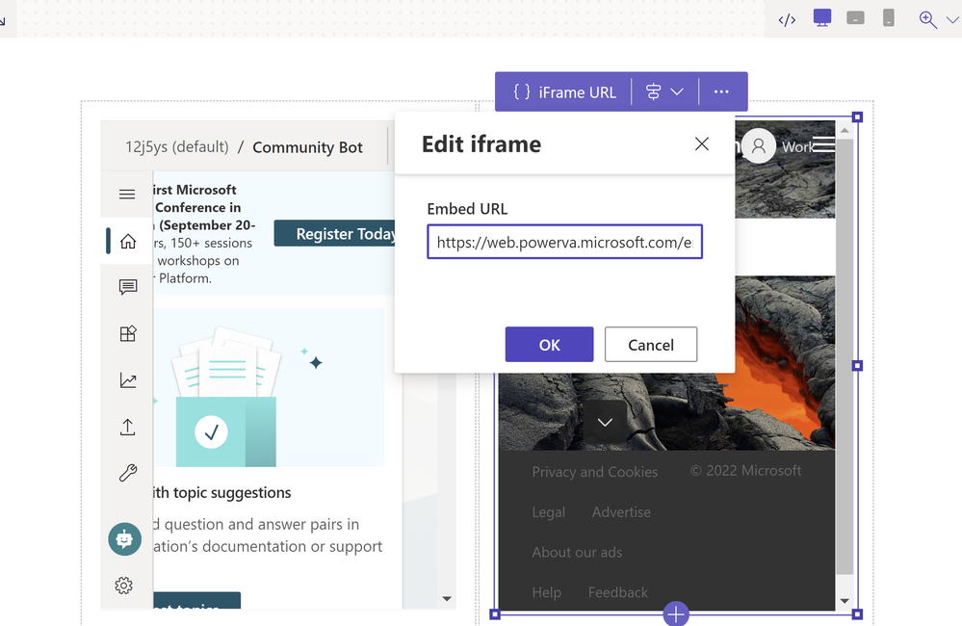Open the Settings gear in bot sidebar
Image resolution: width=962 pixels, height=626 pixels.
(x=123, y=586)
